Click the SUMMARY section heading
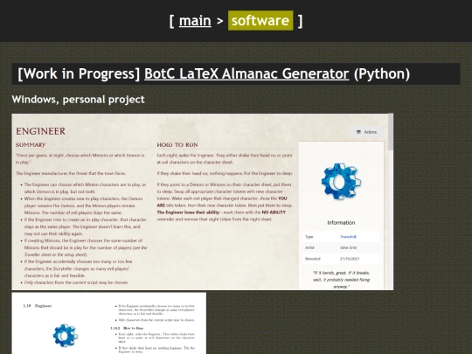Viewport: 472px width, 354px height. coord(31,145)
